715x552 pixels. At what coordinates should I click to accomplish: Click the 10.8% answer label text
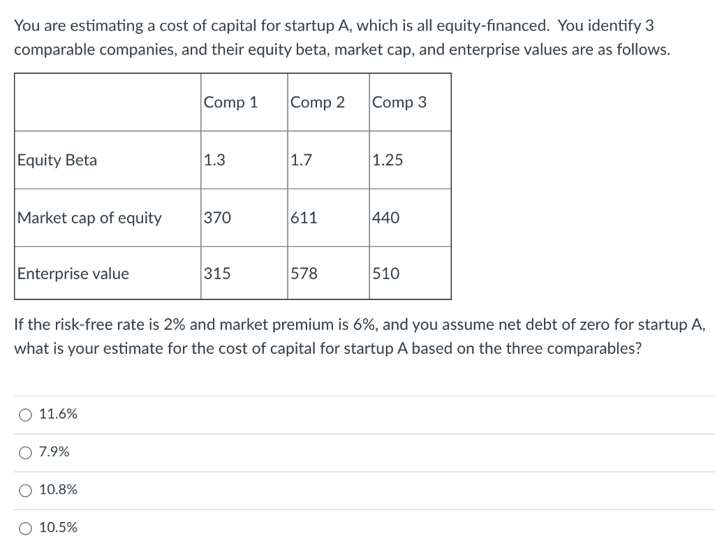tap(59, 490)
